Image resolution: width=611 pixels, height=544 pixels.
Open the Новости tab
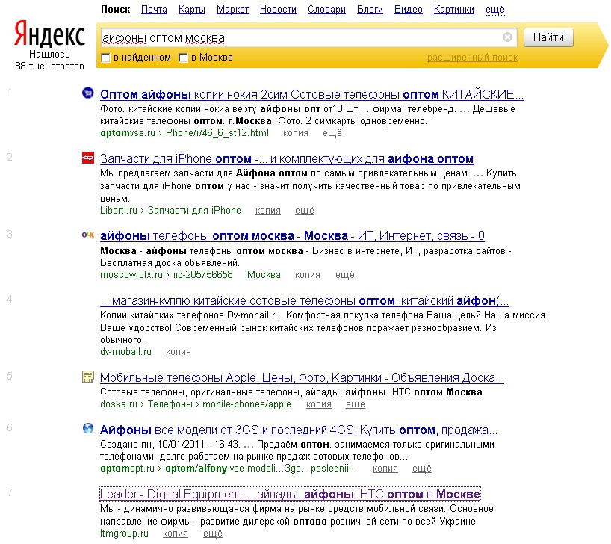[x=278, y=10]
